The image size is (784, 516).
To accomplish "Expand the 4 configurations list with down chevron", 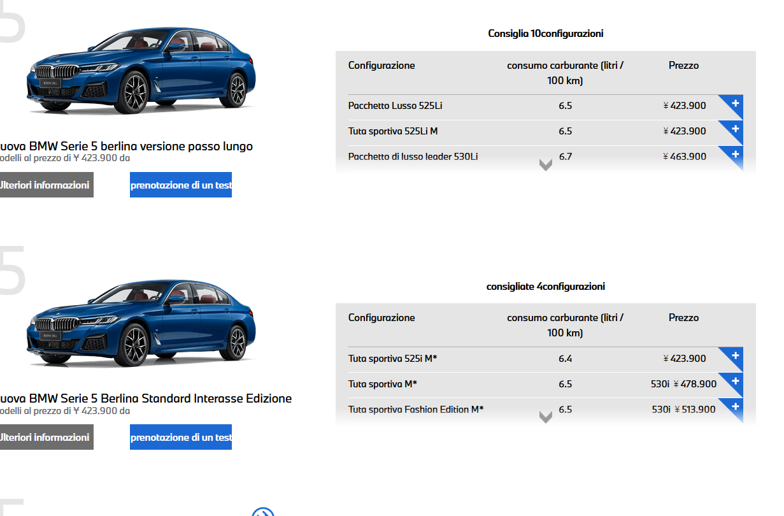I will (545, 418).
